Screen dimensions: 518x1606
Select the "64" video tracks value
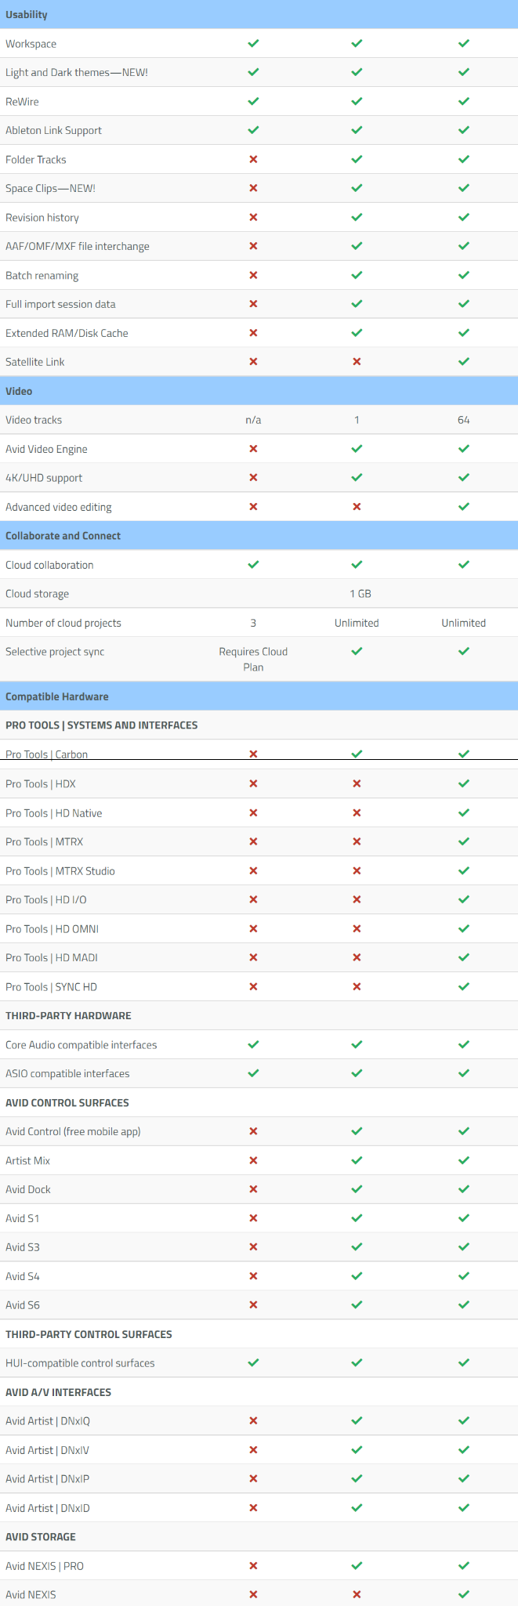coord(464,420)
